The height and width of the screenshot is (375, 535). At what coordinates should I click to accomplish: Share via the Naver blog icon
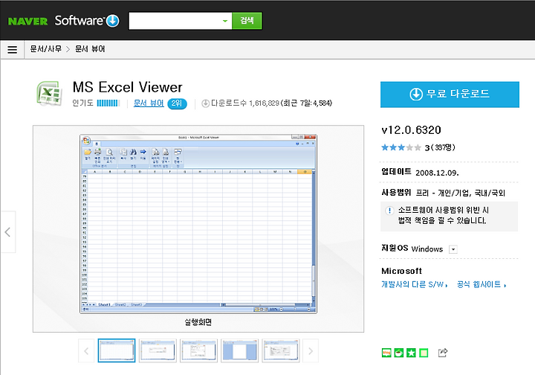386,353
